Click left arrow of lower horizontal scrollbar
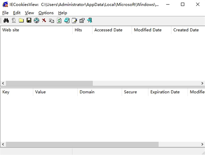Screen dimensions: 205x155 3,144
